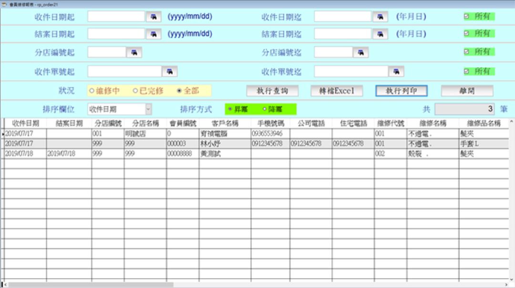Open lookup icon next to 結案日期迄

[380, 34]
